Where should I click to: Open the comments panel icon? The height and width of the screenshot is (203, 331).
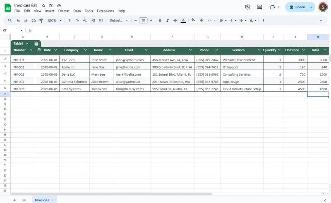click(259, 7)
